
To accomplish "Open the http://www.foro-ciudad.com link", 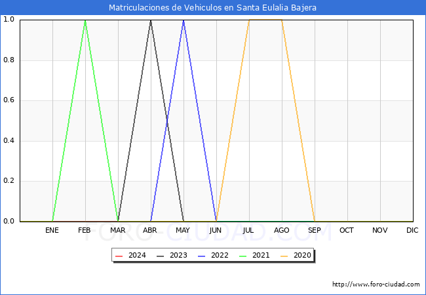I will (x=376, y=285).
